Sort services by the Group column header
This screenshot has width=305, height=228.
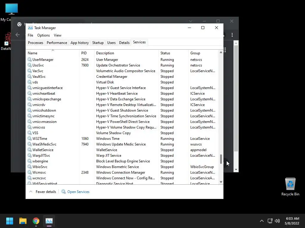[203, 53]
